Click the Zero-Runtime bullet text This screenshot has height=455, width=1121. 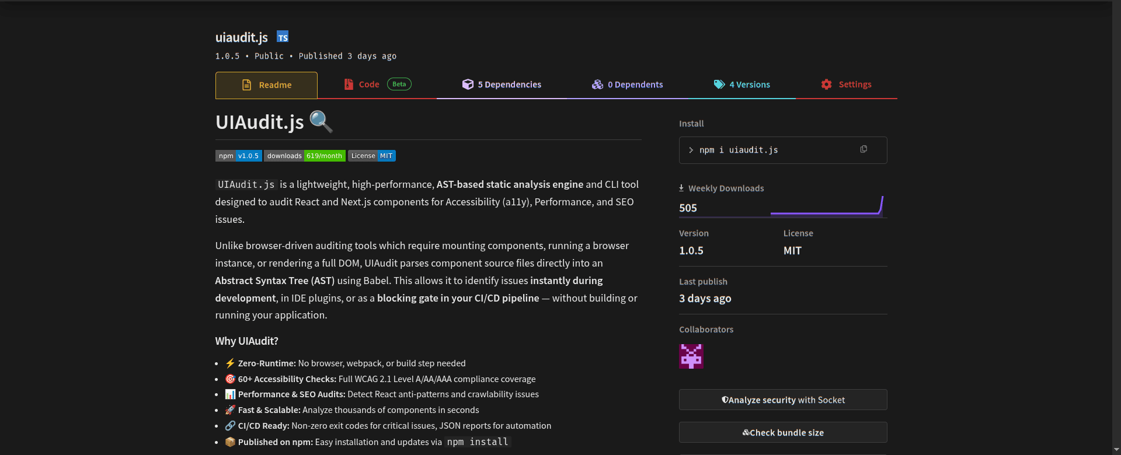[x=346, y=363]
